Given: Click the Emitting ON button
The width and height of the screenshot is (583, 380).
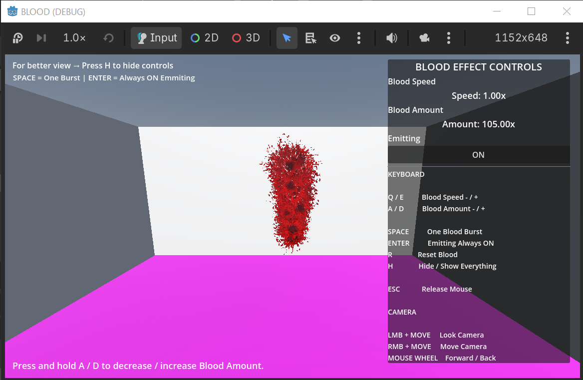Looking at the screenshot, I should (479, 155).
